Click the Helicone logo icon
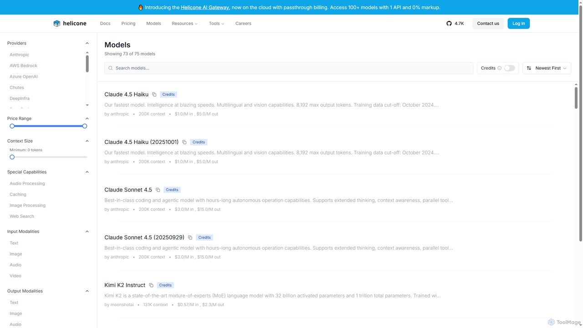 (56, 23)
